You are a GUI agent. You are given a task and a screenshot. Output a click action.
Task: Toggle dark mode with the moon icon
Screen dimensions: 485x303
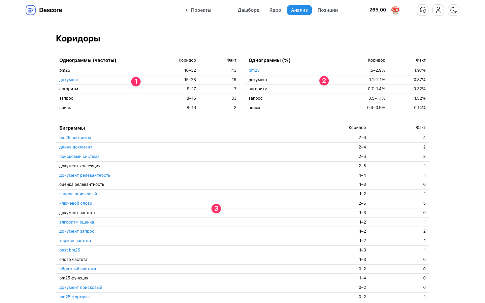(x=454, y=10)
